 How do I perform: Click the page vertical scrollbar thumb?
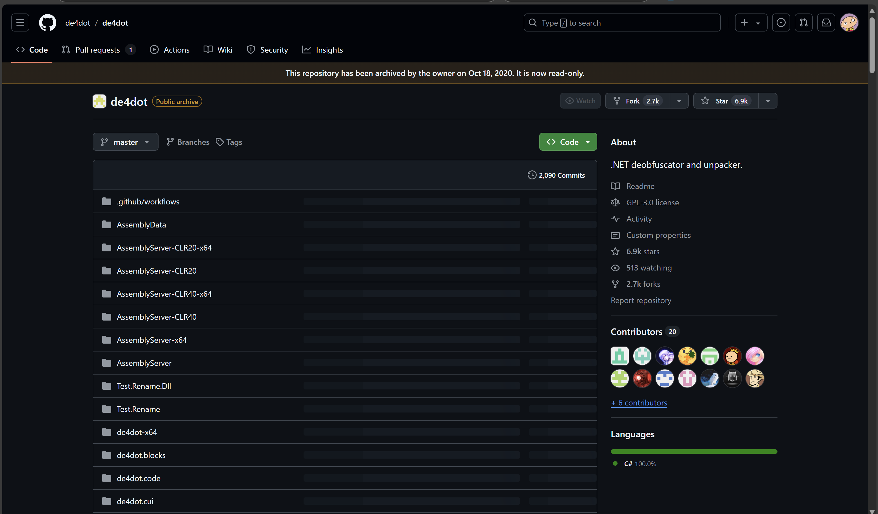coord(872,45)
